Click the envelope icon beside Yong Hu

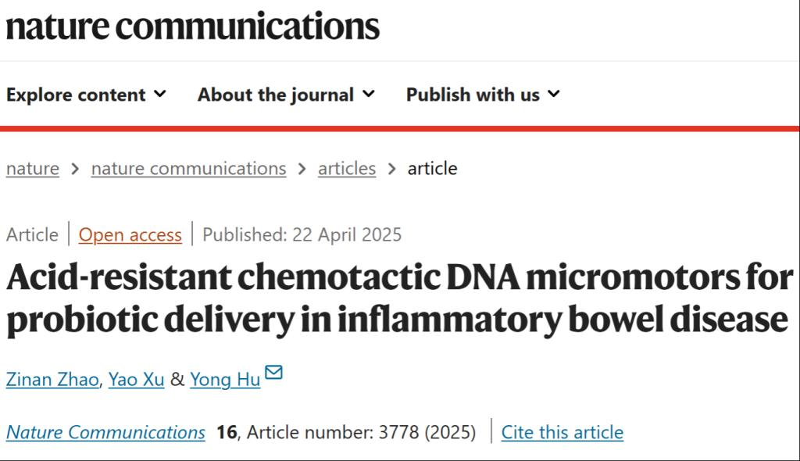[x=273, y=372]
